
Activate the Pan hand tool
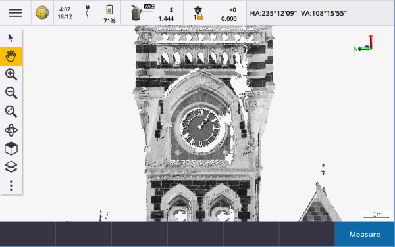pyautogui.click(x=11, y=56)
